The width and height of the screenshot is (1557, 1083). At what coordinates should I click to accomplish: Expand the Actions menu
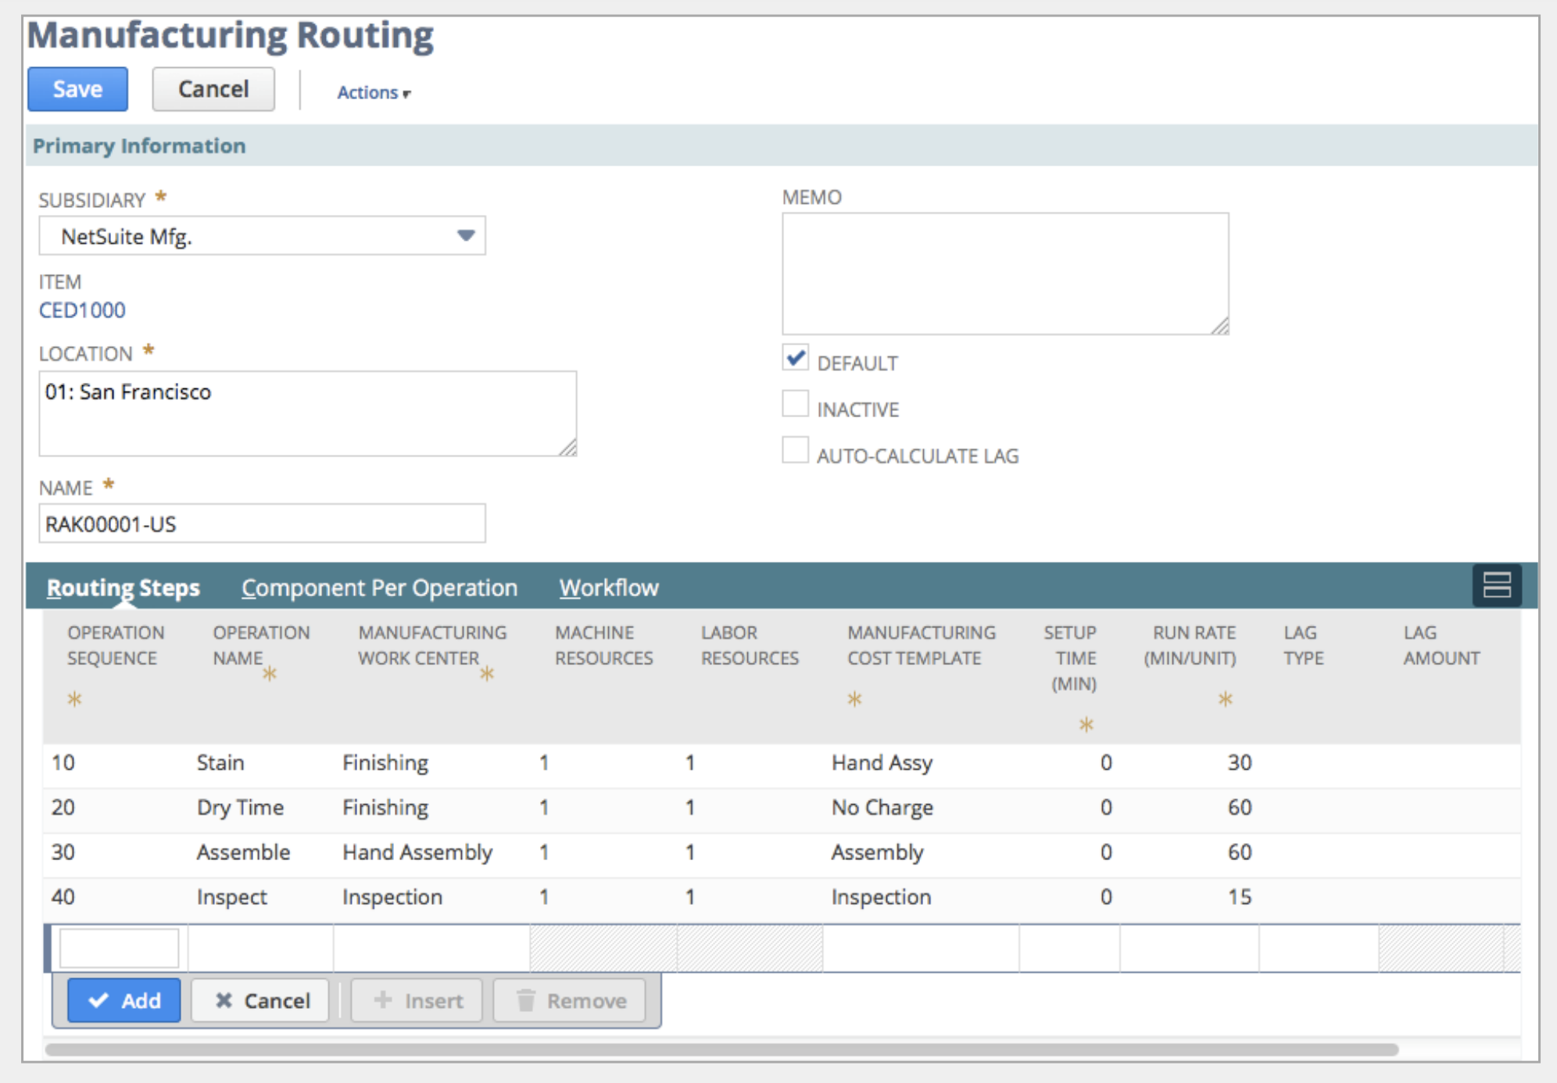pyautogui.click(x=374, y=92)
